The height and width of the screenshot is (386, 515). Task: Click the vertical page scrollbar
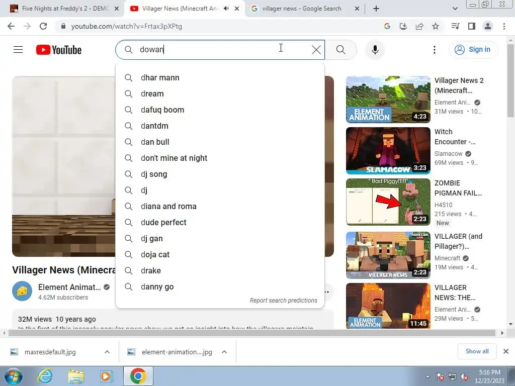point(510,81)
